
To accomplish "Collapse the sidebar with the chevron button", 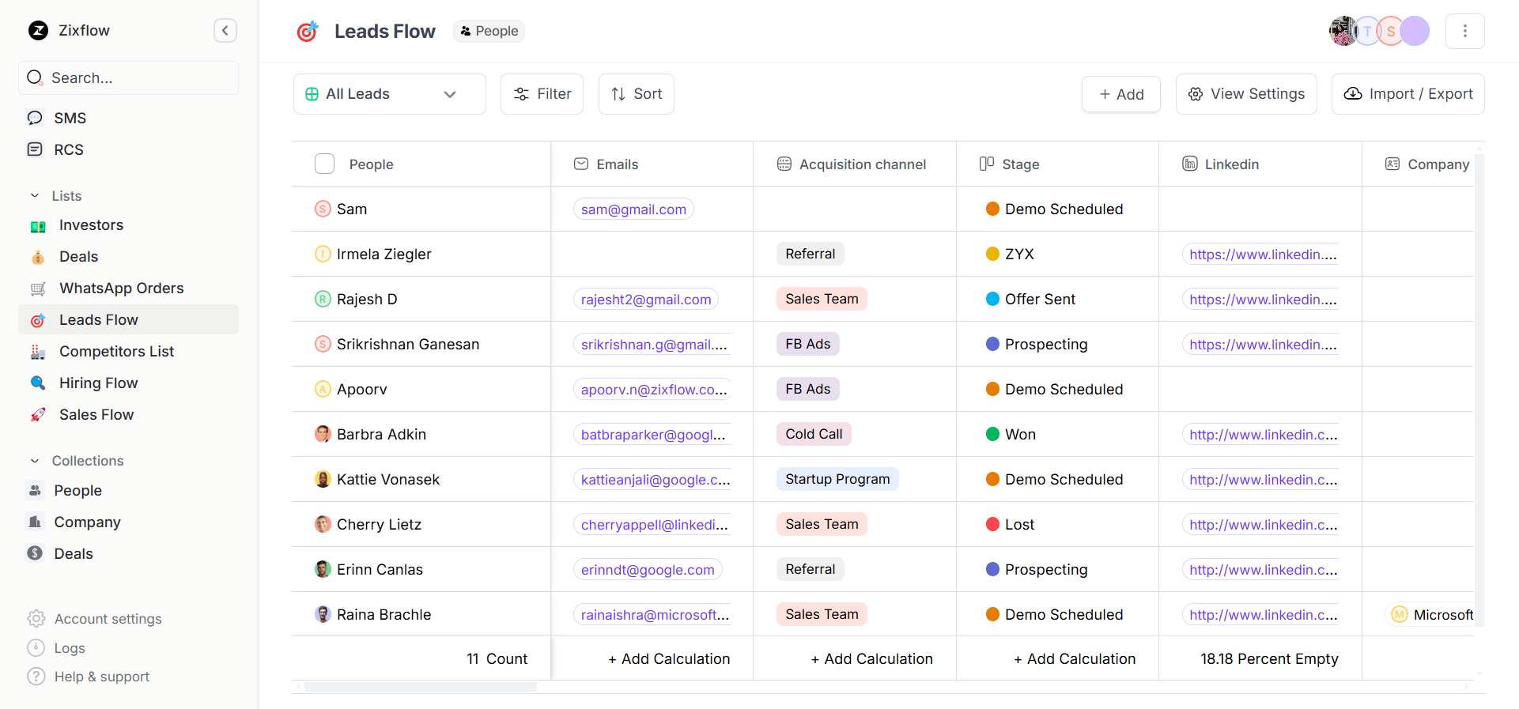I will coord(225,31).
